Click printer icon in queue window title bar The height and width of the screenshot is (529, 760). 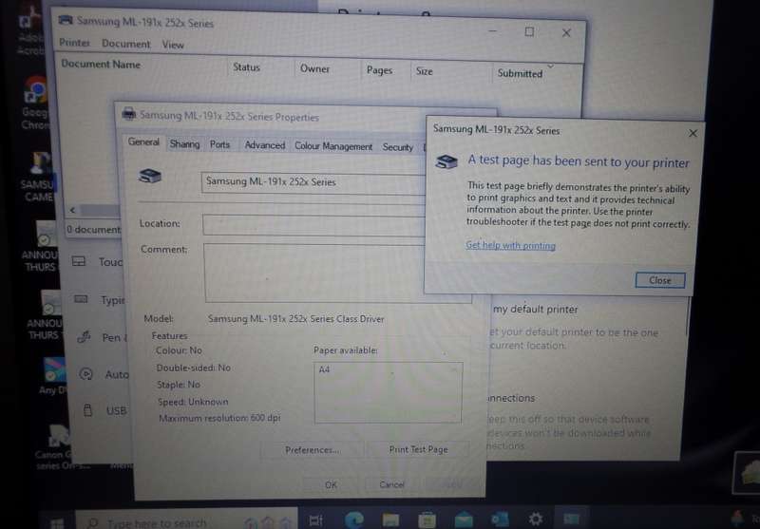[x=66, y=20]
